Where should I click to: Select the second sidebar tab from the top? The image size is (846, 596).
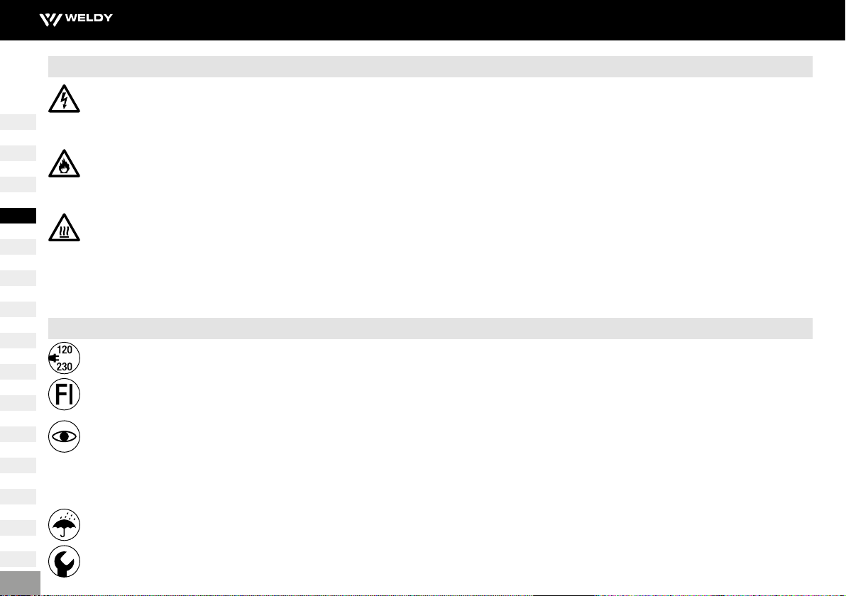[x=18, y=153]
